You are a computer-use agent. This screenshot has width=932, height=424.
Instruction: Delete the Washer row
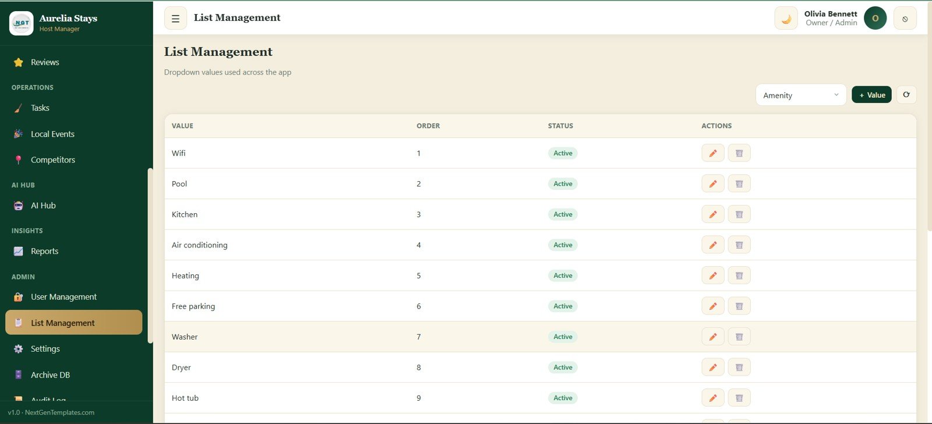[739, 337]
